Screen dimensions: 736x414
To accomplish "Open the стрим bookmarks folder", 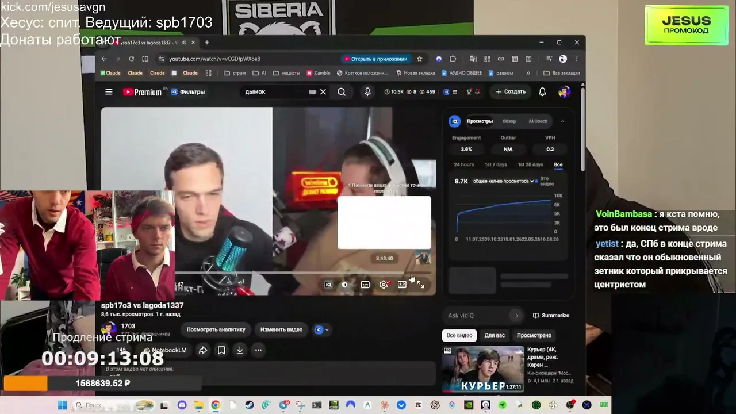I will point(235,73).
